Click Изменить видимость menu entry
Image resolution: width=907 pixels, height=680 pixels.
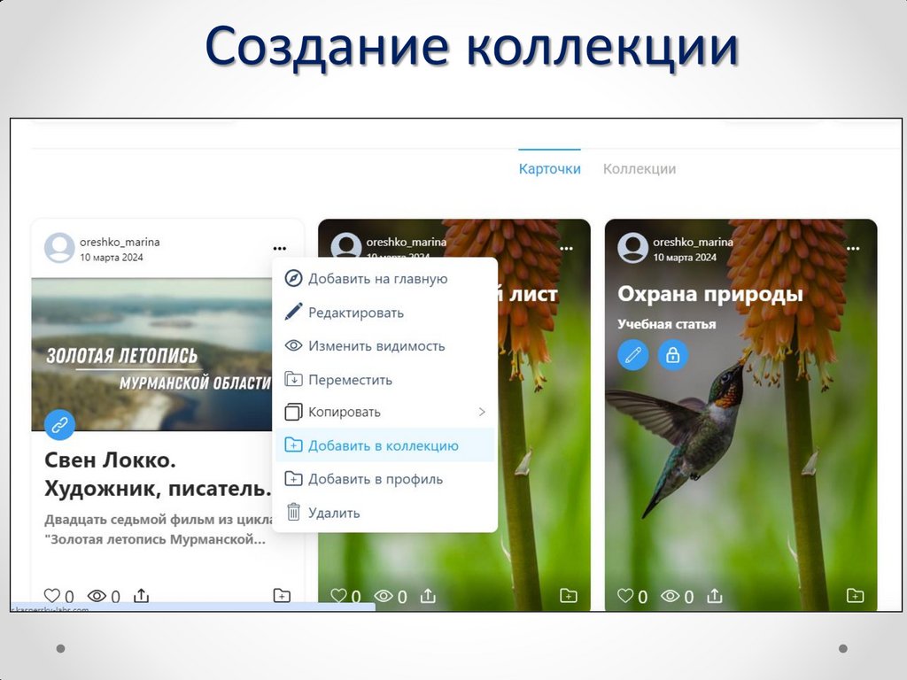(384, 346)
